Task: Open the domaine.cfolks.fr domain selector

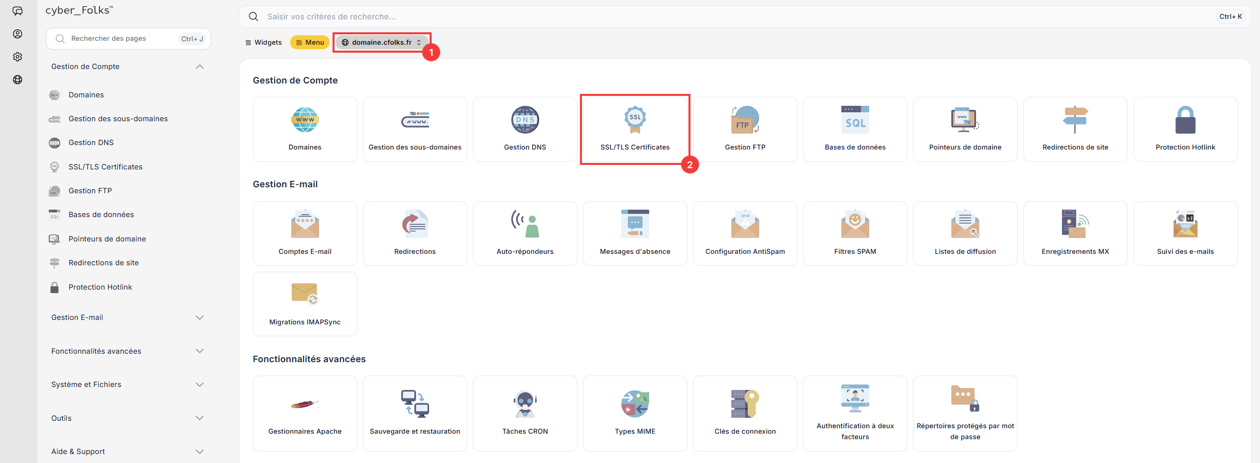Action: (382, 42)
